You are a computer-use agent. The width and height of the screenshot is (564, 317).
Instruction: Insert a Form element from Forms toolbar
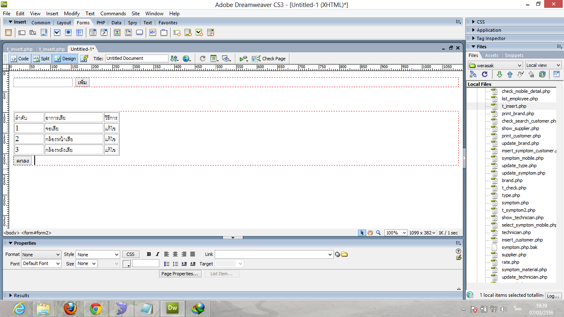tap(8, 32)
